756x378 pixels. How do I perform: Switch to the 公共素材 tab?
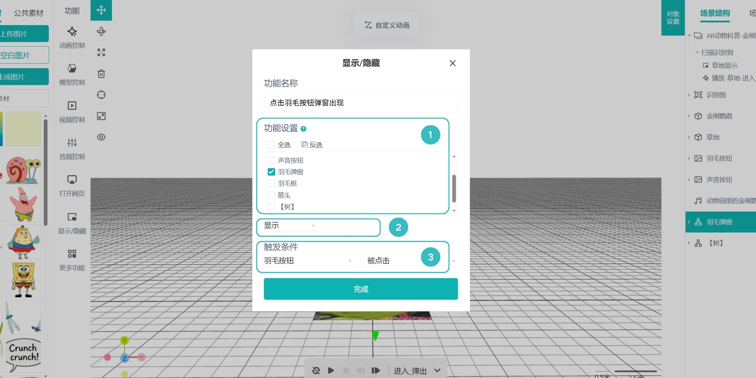29,13
